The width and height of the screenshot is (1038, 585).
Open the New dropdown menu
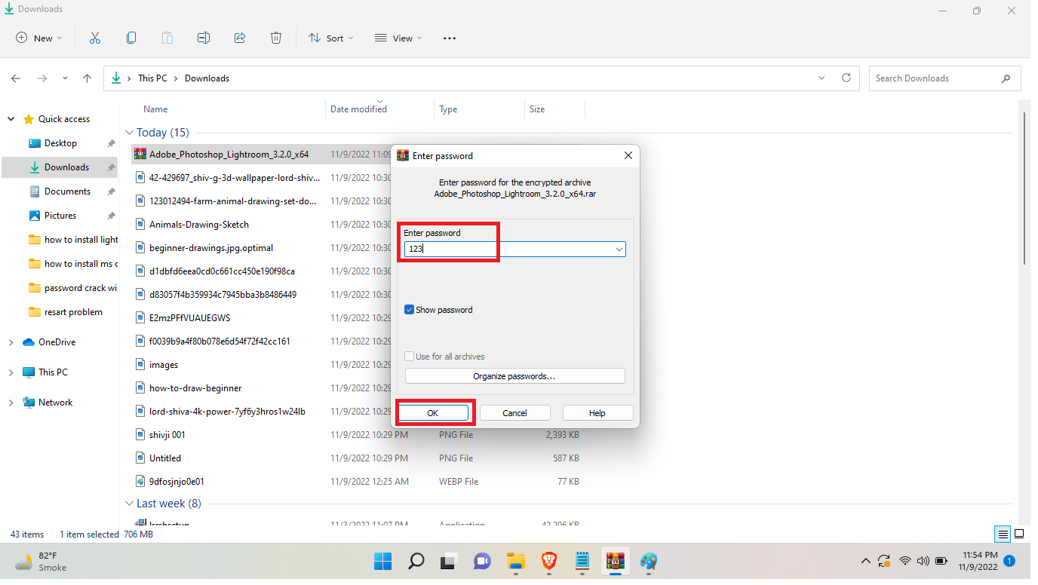pos(39,38)
